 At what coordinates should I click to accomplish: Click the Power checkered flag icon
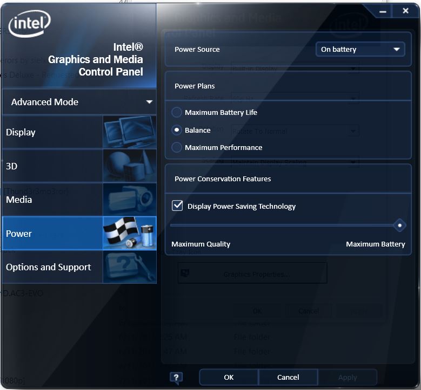click(x=130, y=233)
